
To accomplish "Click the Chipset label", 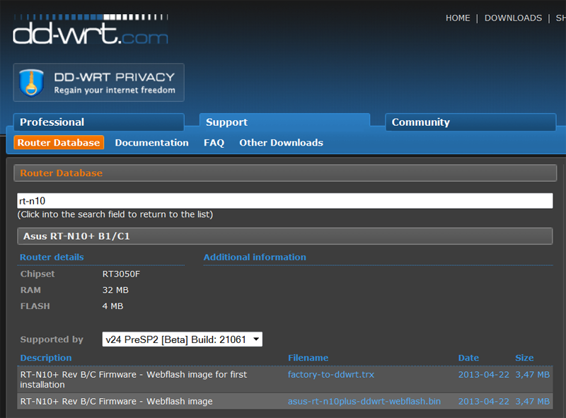I will click(37, 274).
